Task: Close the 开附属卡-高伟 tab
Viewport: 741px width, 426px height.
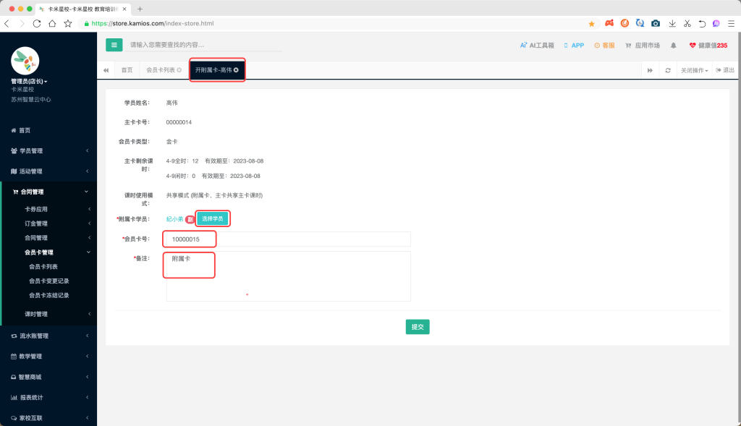Action: (x=236, y=70)
